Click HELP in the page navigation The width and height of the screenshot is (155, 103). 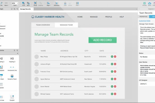click(121, 17)
